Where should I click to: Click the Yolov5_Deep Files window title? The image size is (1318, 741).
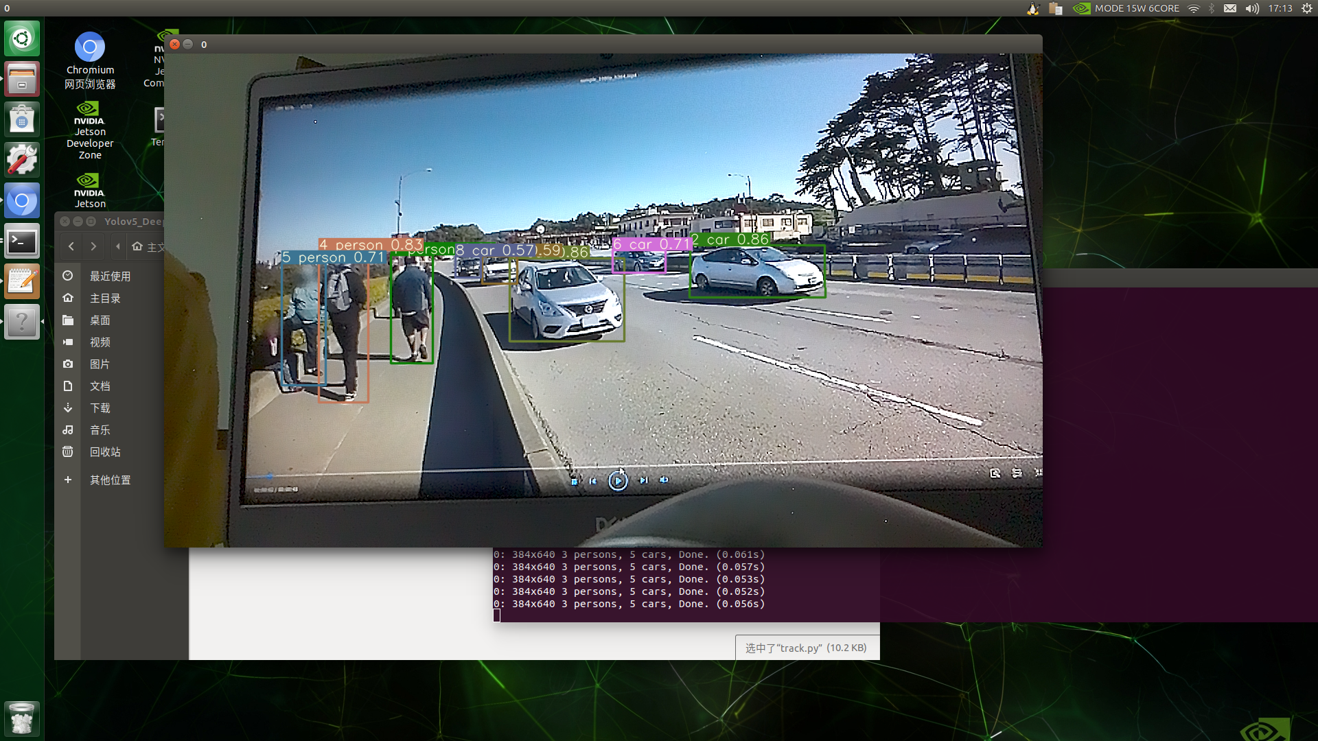coord(134,221)
